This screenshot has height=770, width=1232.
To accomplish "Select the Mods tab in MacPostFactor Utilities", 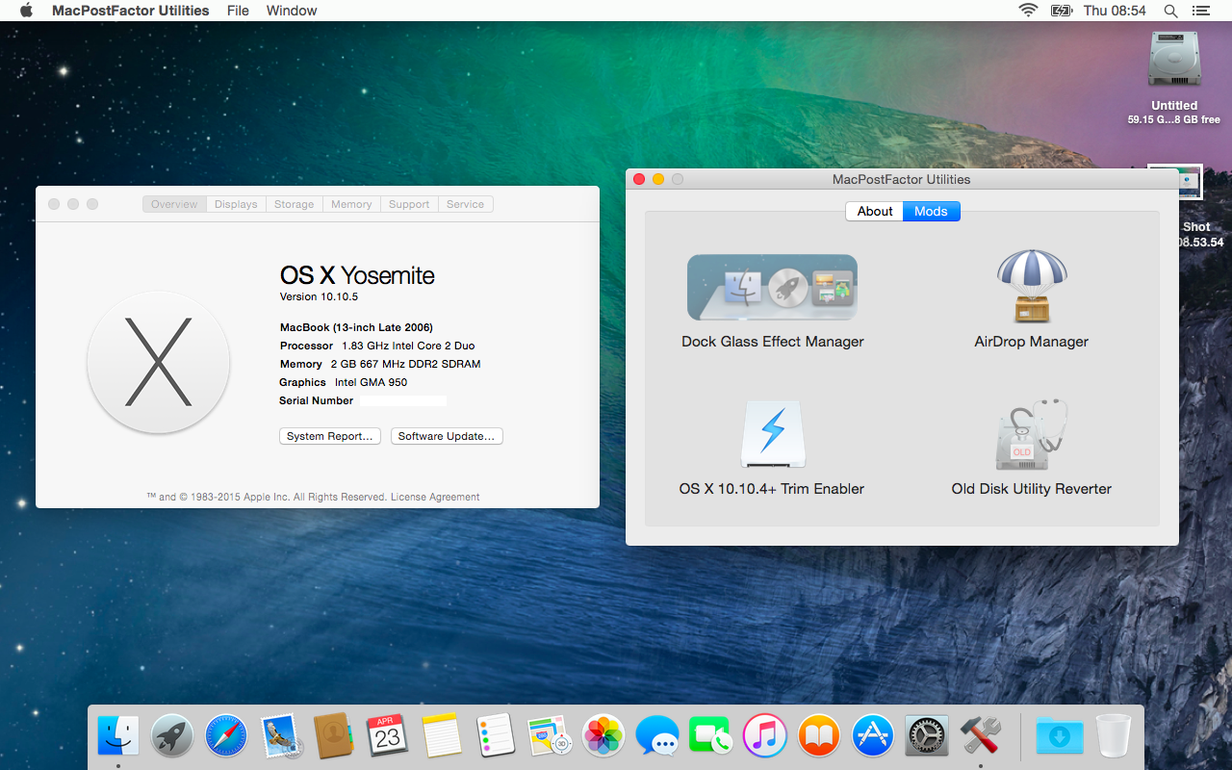I will [x=931, y=211].
